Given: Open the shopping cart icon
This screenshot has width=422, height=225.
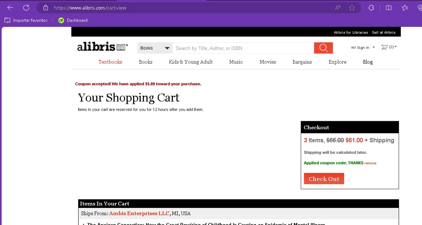Looking at the screenshot, I should (x=384, y=47).
